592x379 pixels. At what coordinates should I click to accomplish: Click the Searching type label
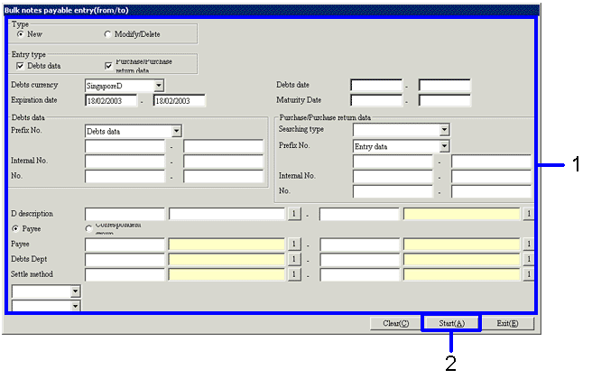pos(301,129)
